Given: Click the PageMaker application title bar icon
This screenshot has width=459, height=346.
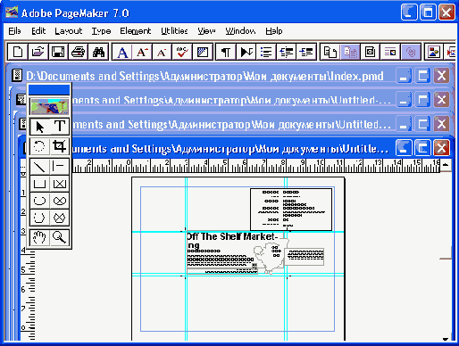Looking at the screenshot, I should click(x=12, y=12).
